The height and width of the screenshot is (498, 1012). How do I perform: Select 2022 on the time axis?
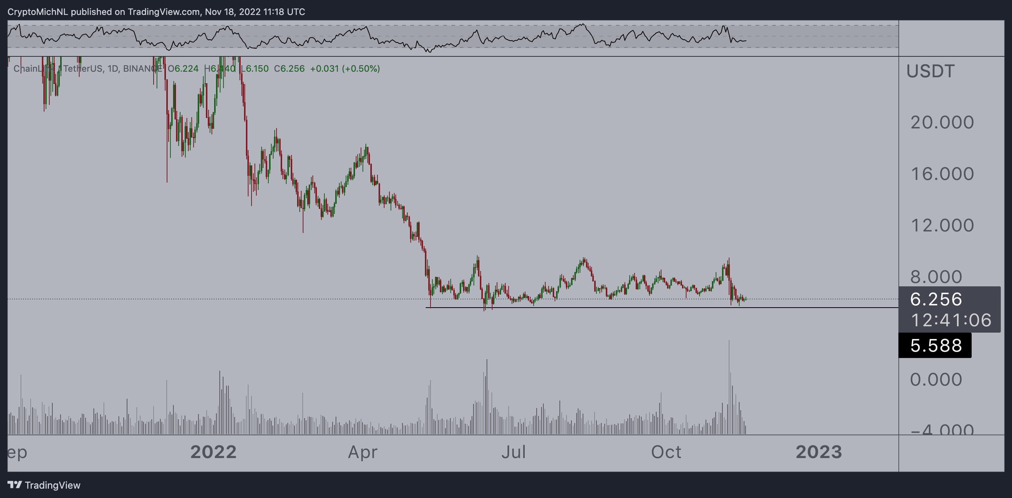(214, 452)
